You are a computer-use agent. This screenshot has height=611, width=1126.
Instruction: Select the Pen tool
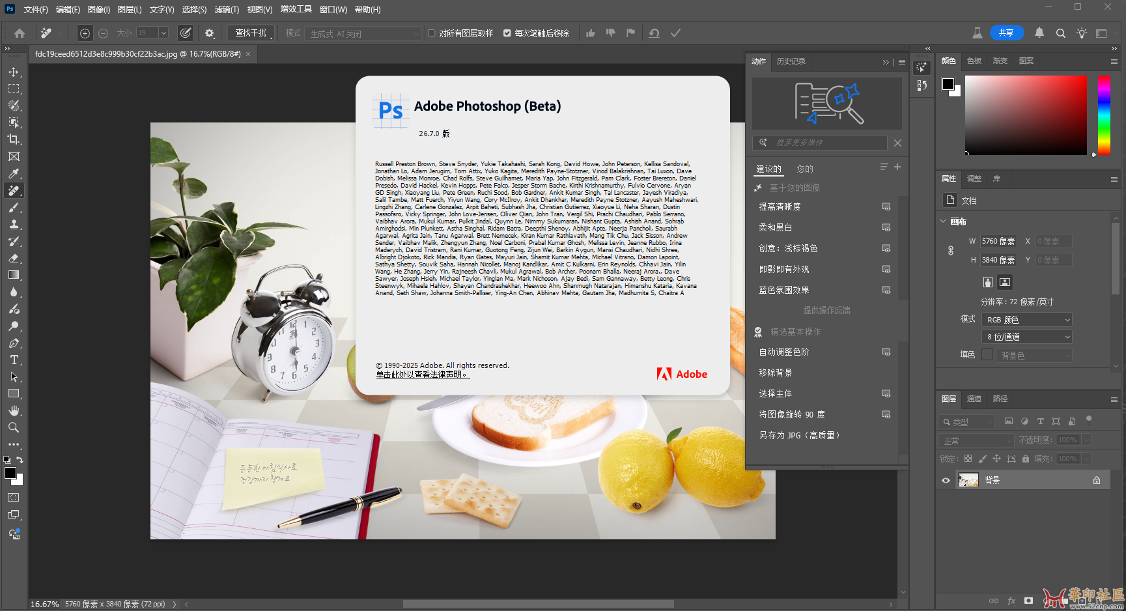[14, 343]
